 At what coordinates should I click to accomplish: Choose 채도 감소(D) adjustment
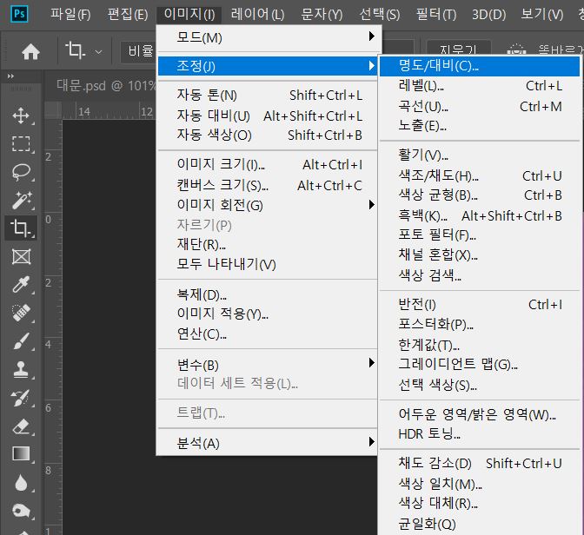point(480,464)
